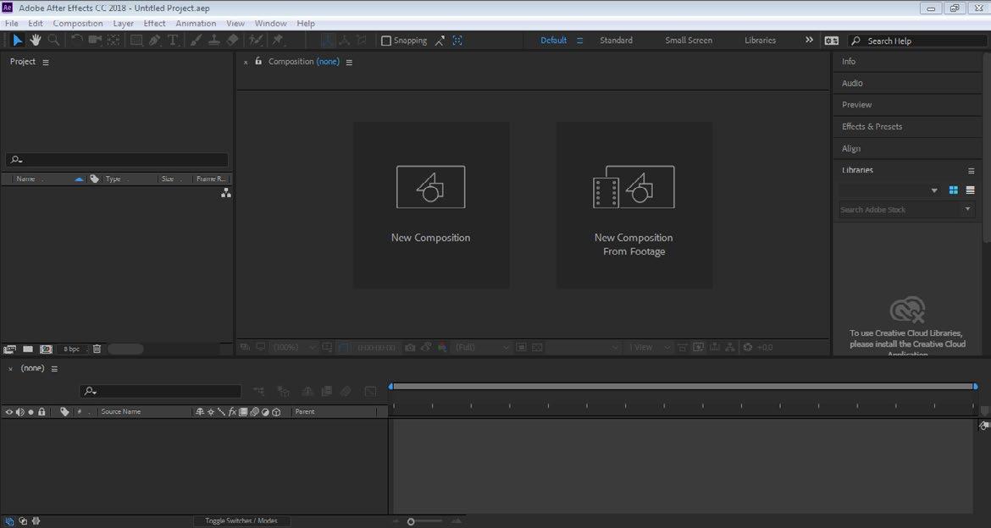
Task: Open the library selection dropdown arrow
Action: pyautogui.click(x=934, y=190)
